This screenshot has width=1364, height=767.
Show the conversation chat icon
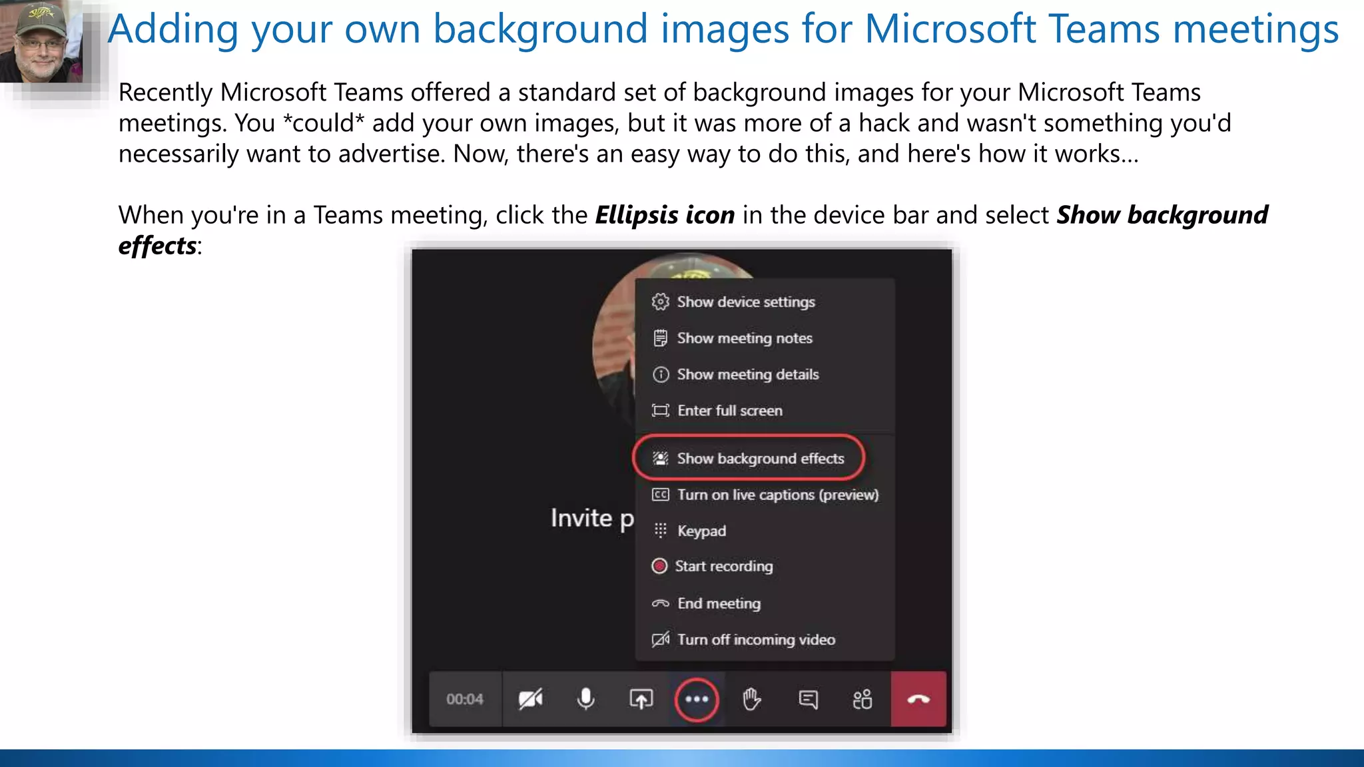point(808,699)
